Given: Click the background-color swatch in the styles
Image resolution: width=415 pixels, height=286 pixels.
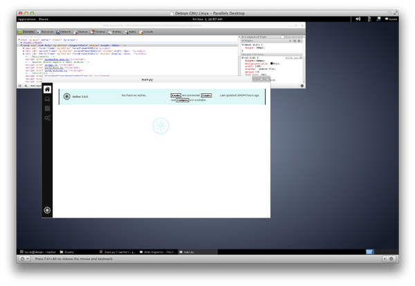Looking at the screenshot, I should point(272,64).
